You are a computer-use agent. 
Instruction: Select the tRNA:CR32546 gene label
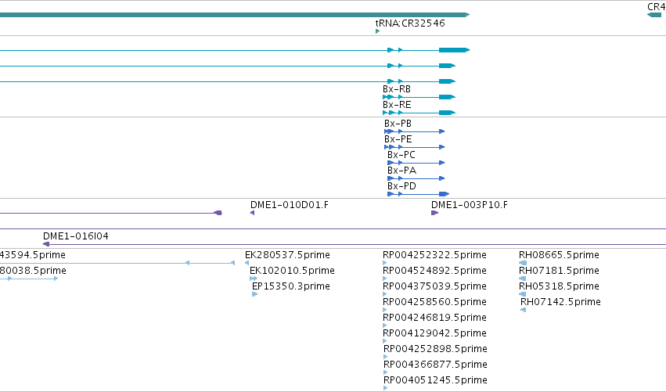410,23
